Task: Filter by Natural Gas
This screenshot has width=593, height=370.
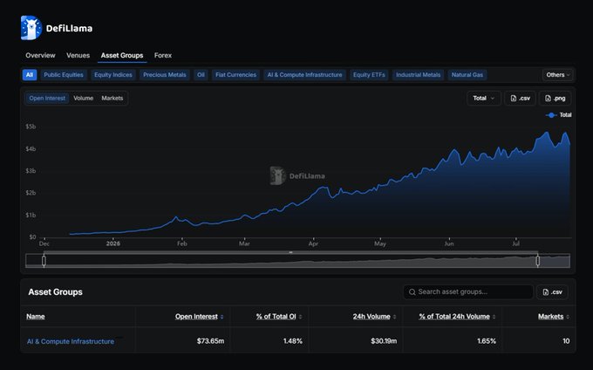Action: (467, 75)
